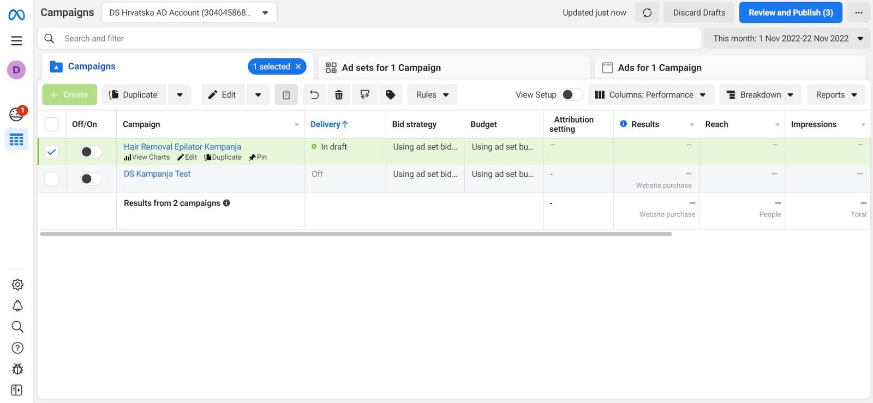
Task: Click the horizontal table scrollbar
Action: coord(356,234)
